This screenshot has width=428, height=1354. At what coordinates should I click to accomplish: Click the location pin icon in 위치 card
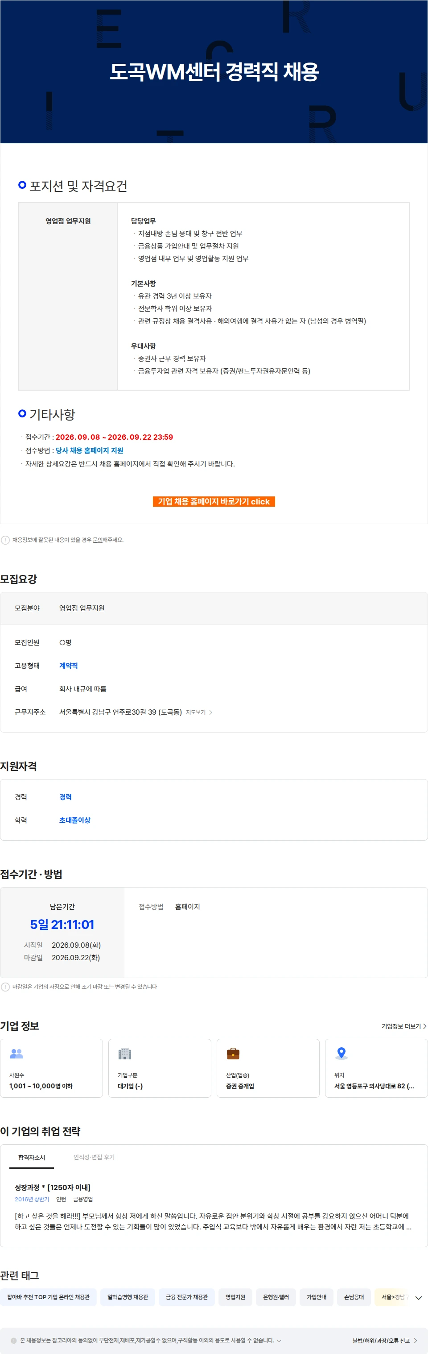click(x=342, y=1053)
